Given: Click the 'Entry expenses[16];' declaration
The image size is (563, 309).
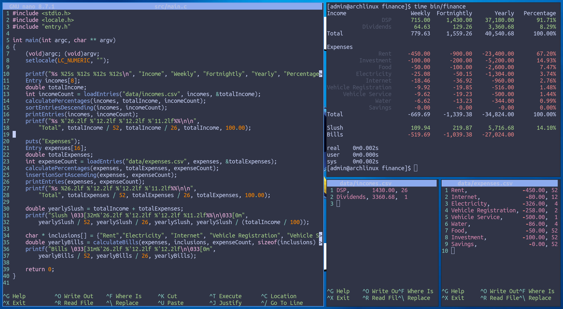Looking at the screenshot, I should pyautogui.click(x=56, y=148).
